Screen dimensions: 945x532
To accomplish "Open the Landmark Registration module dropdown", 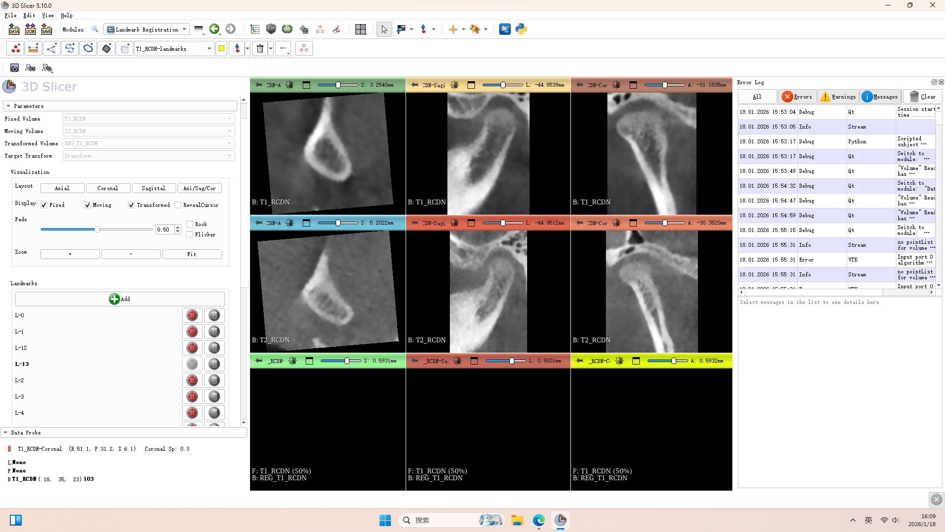I will (147, 30).
